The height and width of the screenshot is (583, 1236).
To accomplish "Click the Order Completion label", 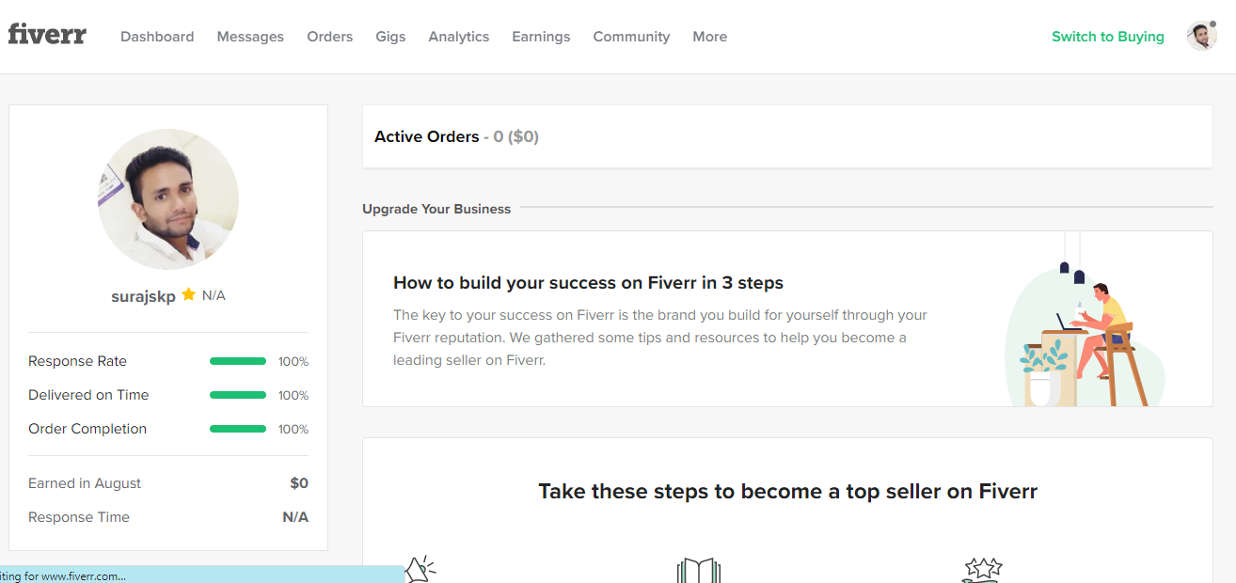I will [87, 429].
